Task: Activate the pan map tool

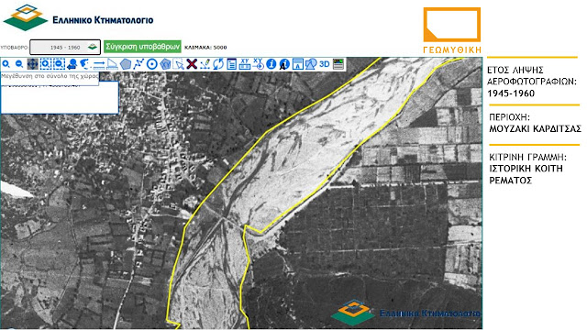Action: click(33, 64)
